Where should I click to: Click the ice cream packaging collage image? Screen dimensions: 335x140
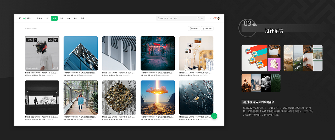pos(261,58)
